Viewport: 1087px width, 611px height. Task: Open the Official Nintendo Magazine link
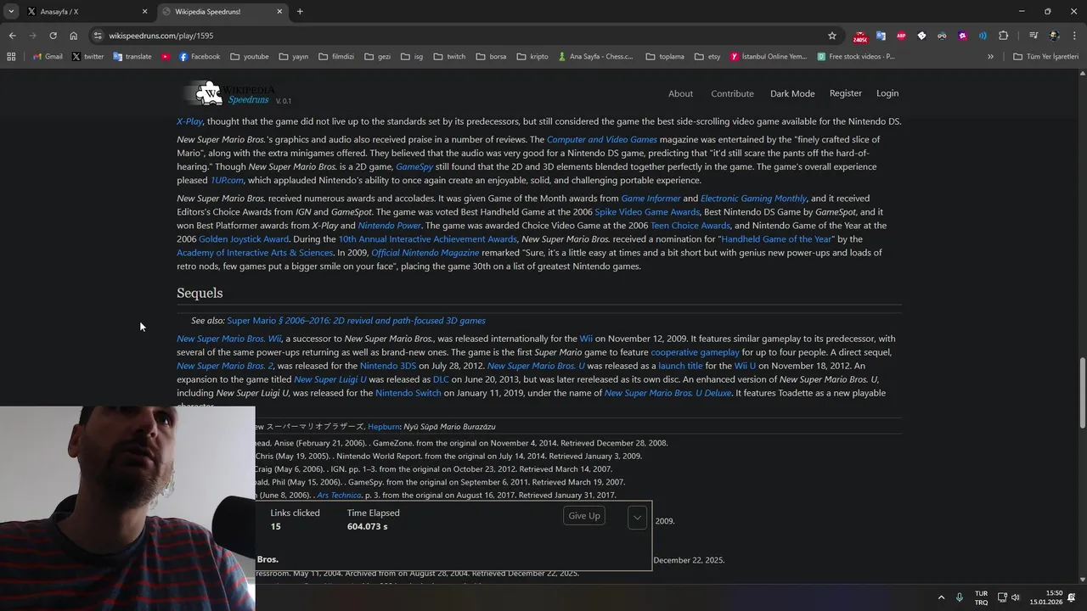pyautogui.click(x=425, y=253)
